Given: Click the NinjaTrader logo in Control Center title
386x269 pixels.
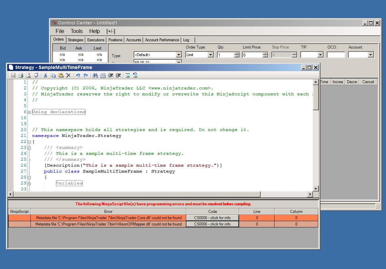Looking at the screenshot, I should [54, 23].
